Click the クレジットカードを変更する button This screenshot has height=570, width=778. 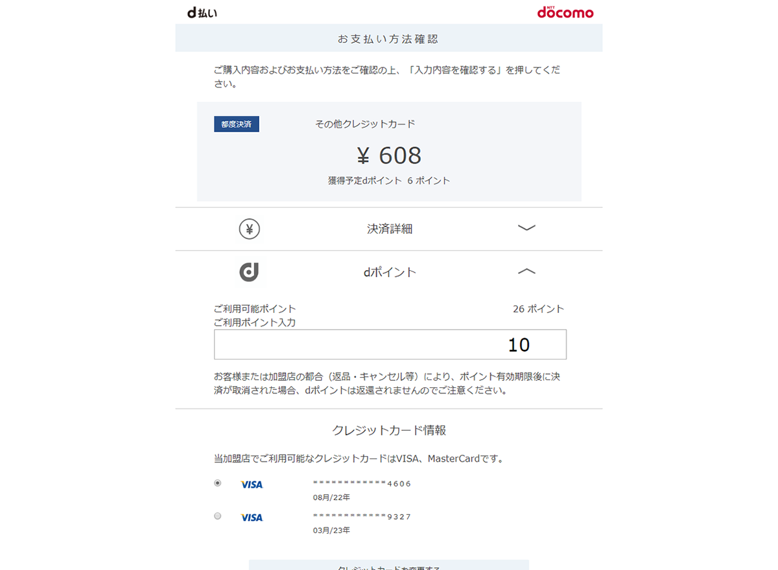(389, 565)
